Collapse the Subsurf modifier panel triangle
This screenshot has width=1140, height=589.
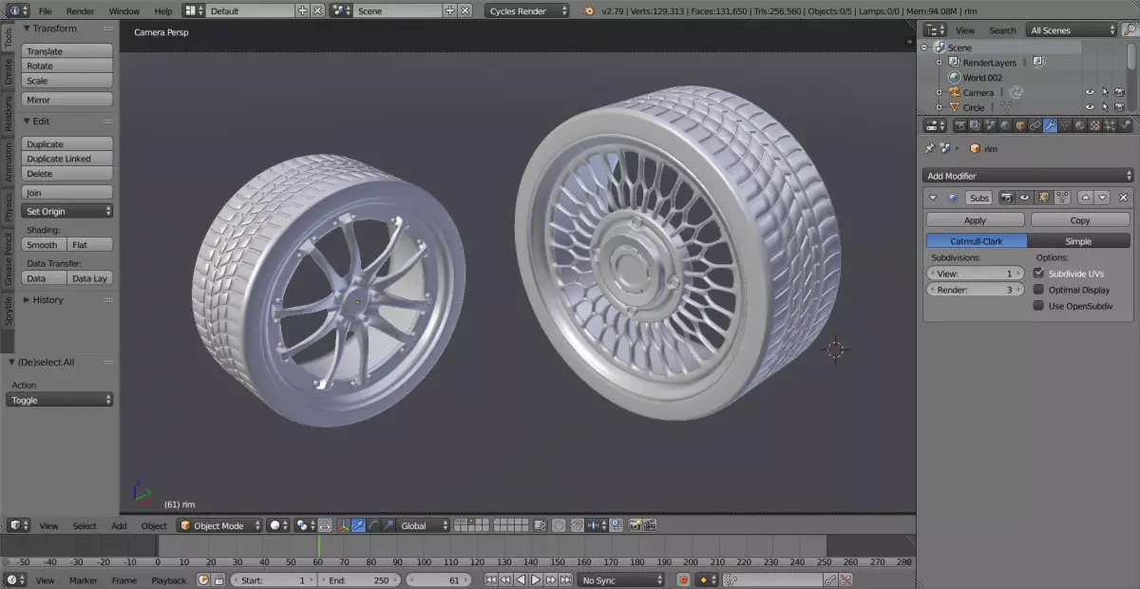coord(933,198)
